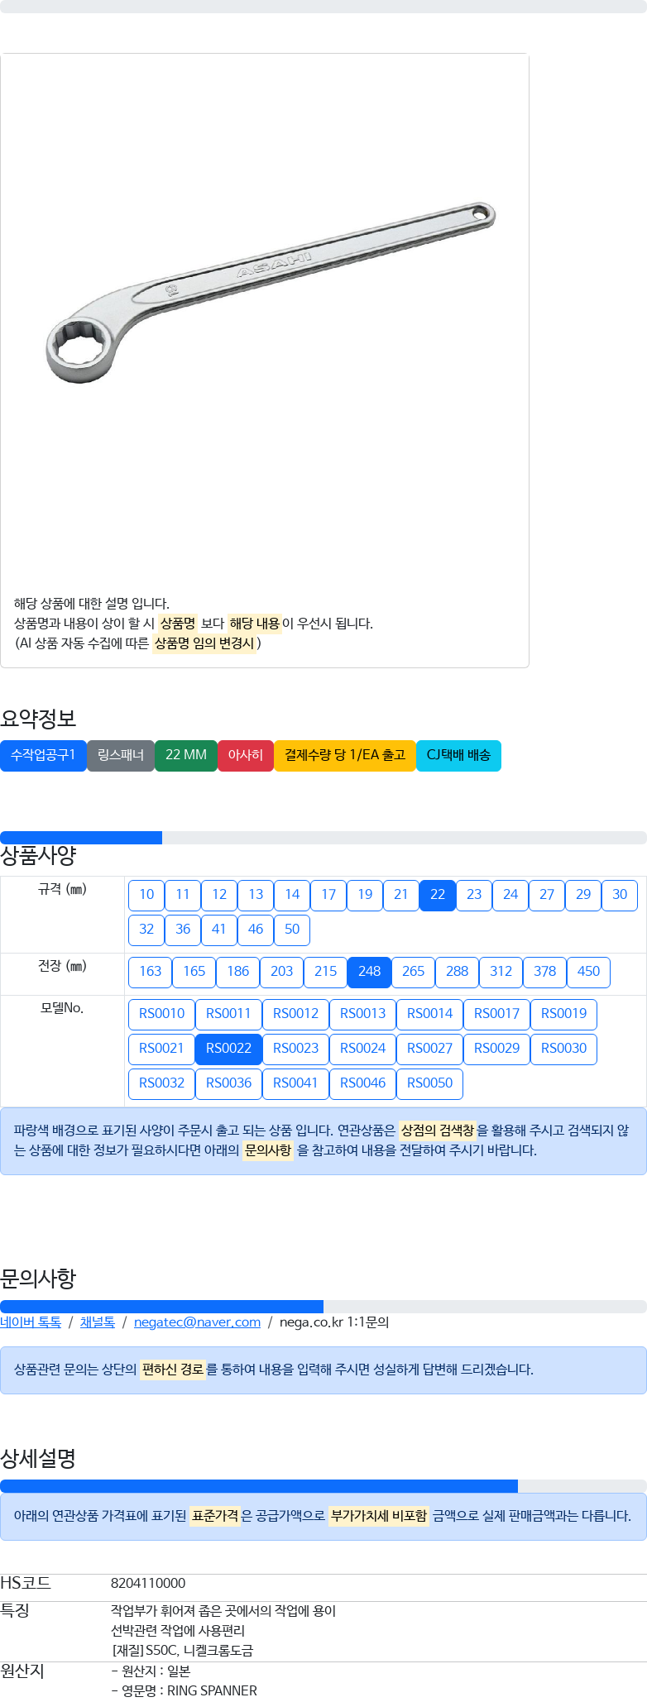
Task: Open the 네이버 톡톡 inquiry link
Action: point(31,1322)
